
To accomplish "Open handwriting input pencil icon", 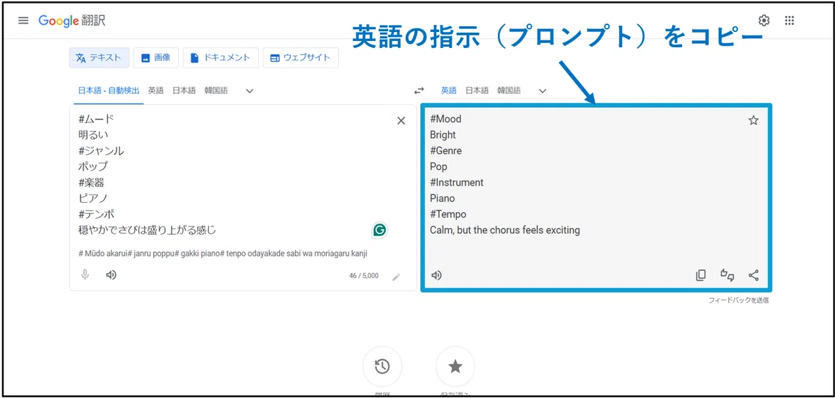I will pos(397,276).
